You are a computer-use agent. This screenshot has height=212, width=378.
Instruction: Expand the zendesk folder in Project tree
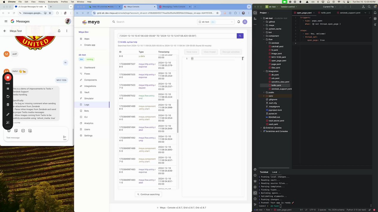pyautogui.click(x=267, y=43)
